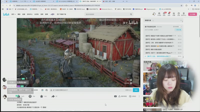Open 漫画 from top navigation

[x=42, y=14]
